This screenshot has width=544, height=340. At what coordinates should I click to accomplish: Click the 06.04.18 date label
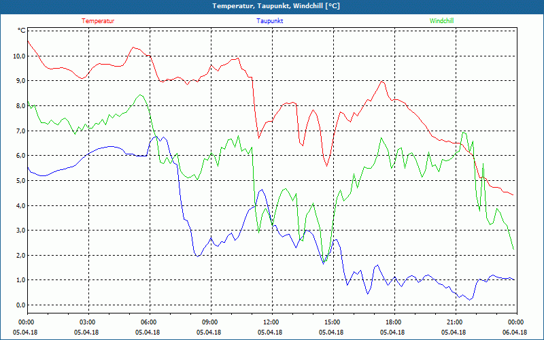click(515, 333)
